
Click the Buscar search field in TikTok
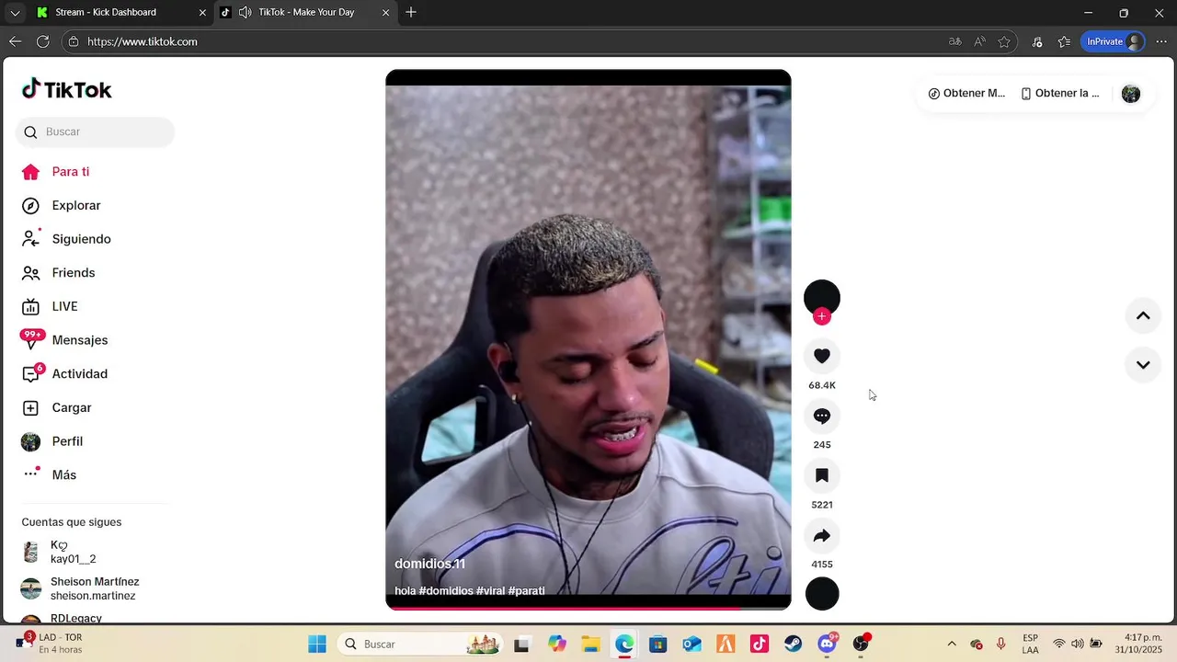[95, 131]
